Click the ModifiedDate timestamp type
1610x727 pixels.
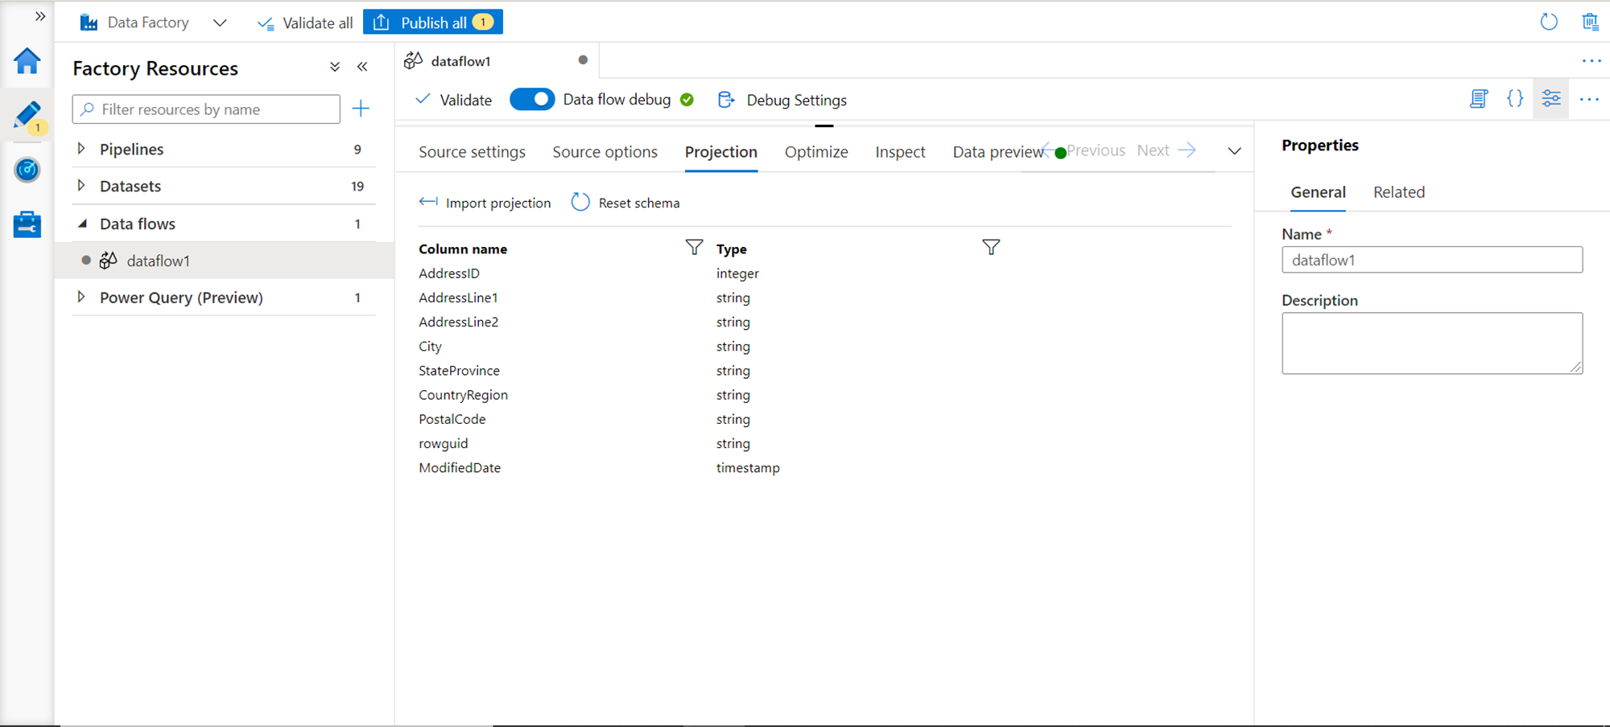tap(748, 468)
